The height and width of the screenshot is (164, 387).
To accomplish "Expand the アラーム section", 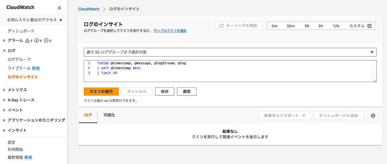I will pyautogui.click(x=4, y=41).
